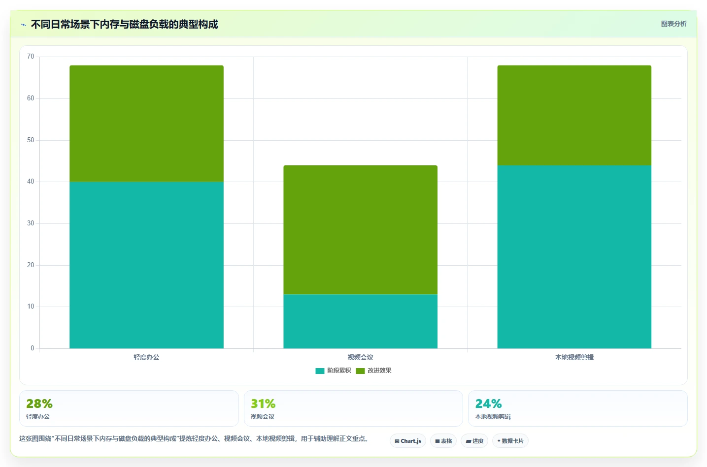Click the green bar segment for 本地视频剪辑

click(x=574, y=115)
